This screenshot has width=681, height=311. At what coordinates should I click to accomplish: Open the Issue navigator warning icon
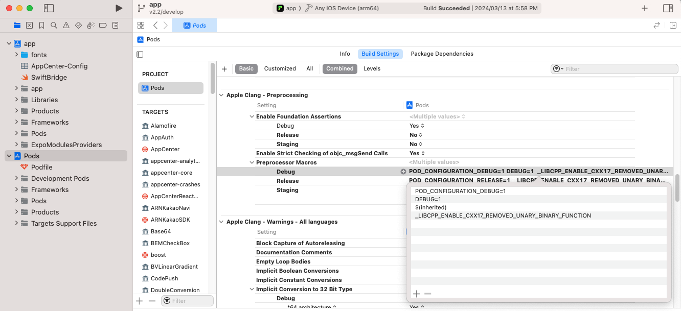pos(66,25)
